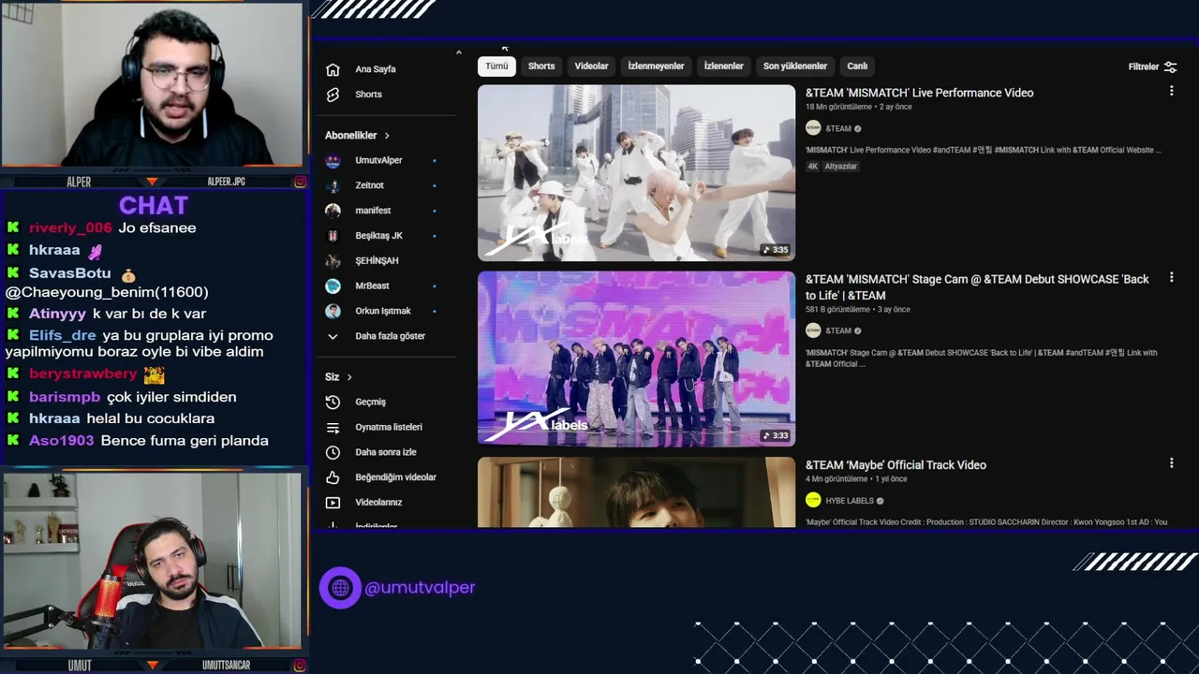Click &TEAM channel avatar under Stage Cam video

[813, 330]
